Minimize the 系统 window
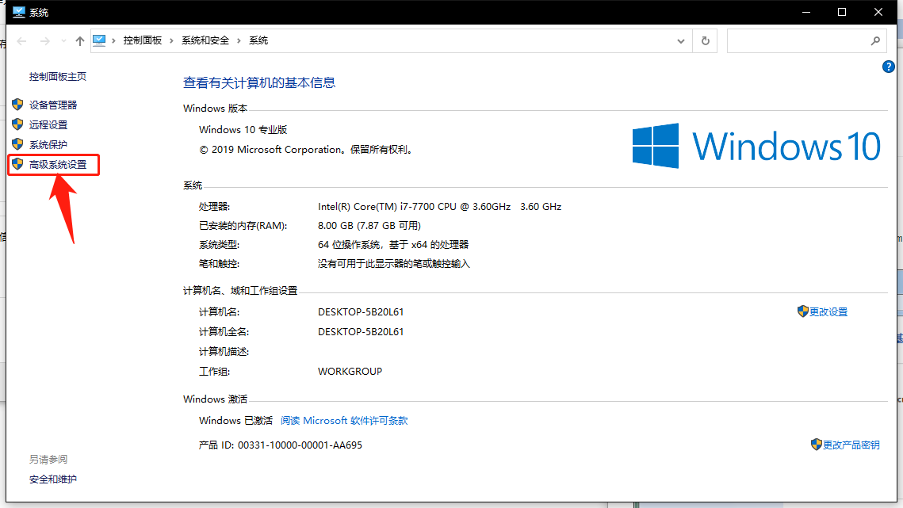The image size is (903, 508). [806, 12]
